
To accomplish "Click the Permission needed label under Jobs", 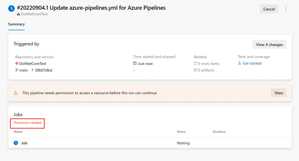I will 28,123.
